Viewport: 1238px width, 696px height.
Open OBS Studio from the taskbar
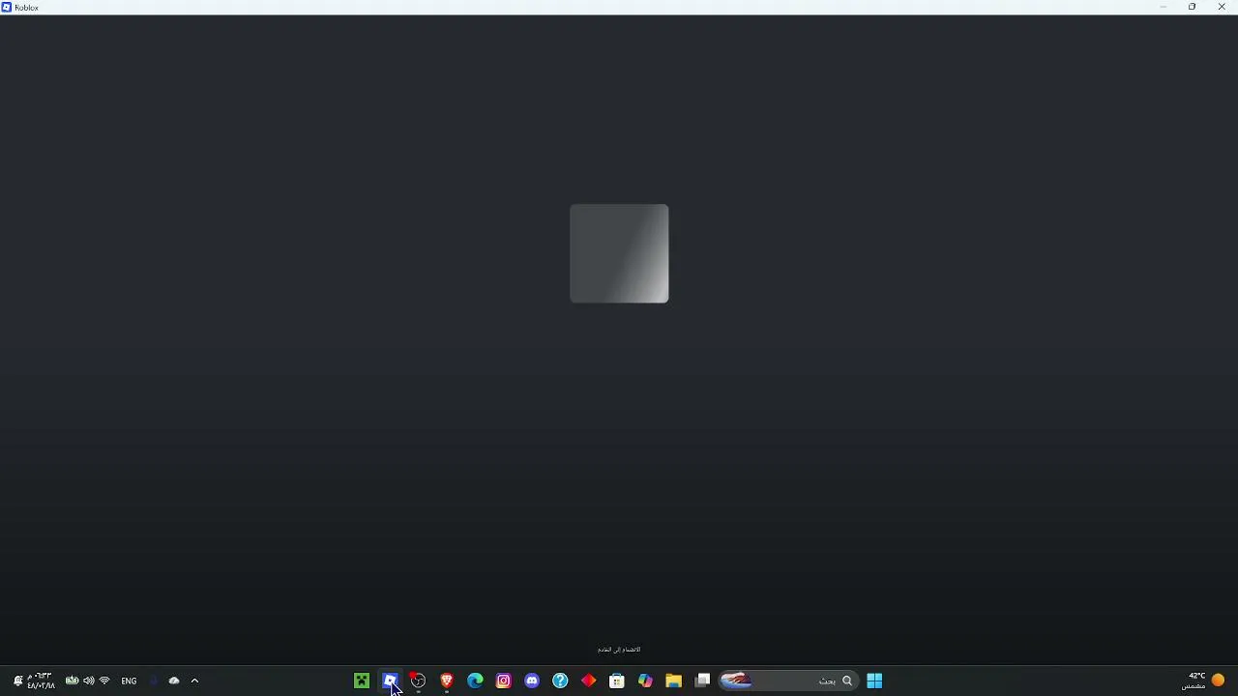418,681
